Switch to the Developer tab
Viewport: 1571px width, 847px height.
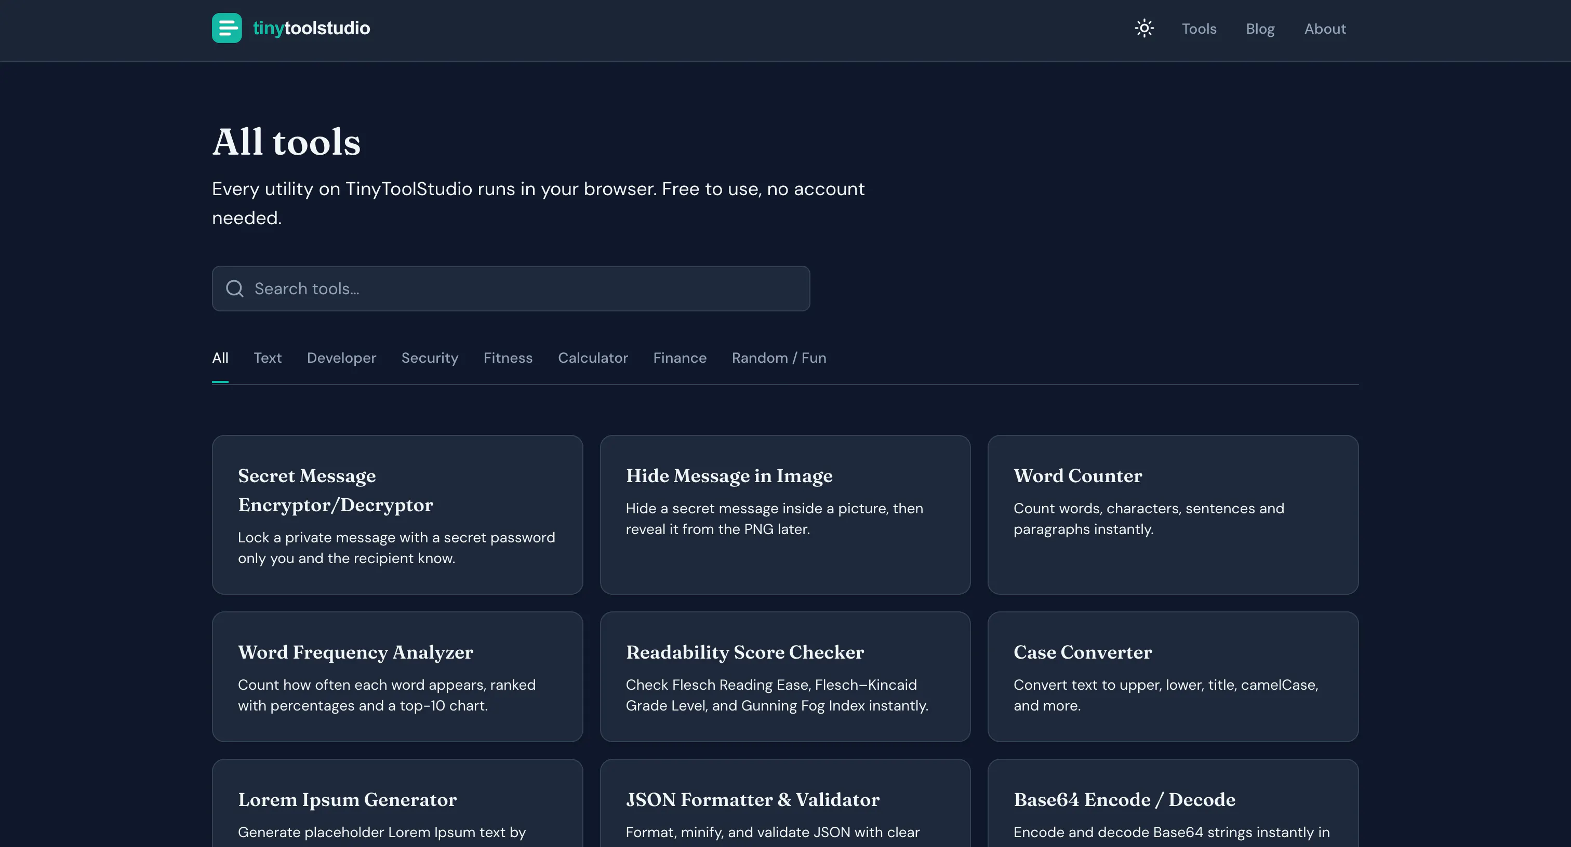click(x=341, y=358)
